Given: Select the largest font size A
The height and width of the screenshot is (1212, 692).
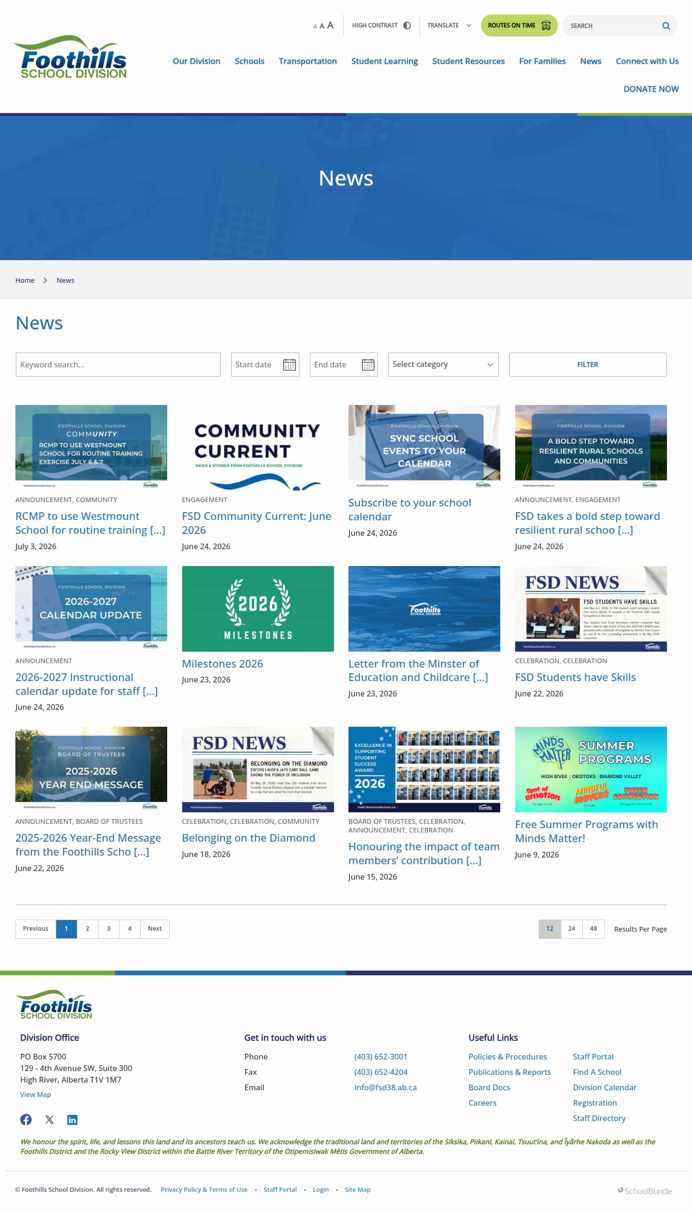Looking at the screenshot, I should point(330,25).
